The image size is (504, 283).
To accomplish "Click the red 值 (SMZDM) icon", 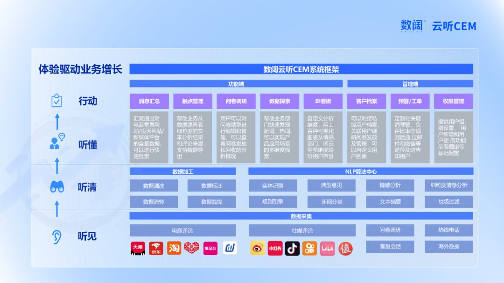I will (x=345, y=249).
